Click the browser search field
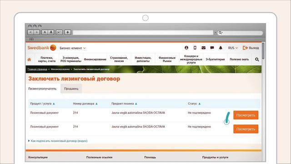The height and width of the screenshot is (164, 291). (240, 33)
